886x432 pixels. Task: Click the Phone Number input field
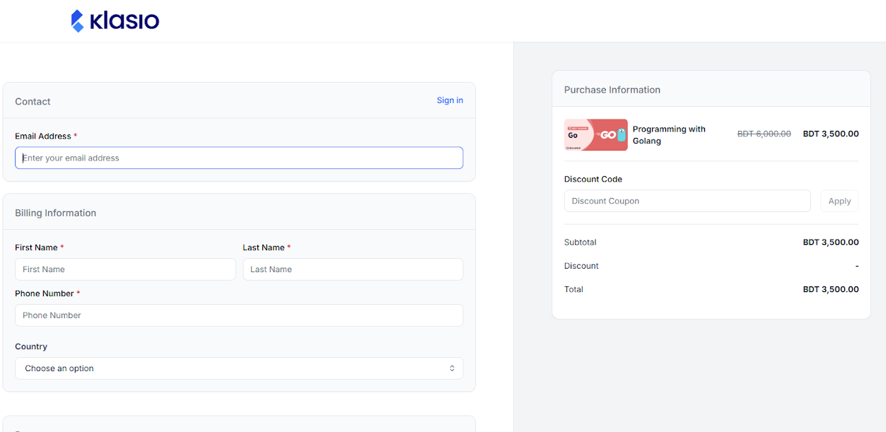click(x=239, y=315)
